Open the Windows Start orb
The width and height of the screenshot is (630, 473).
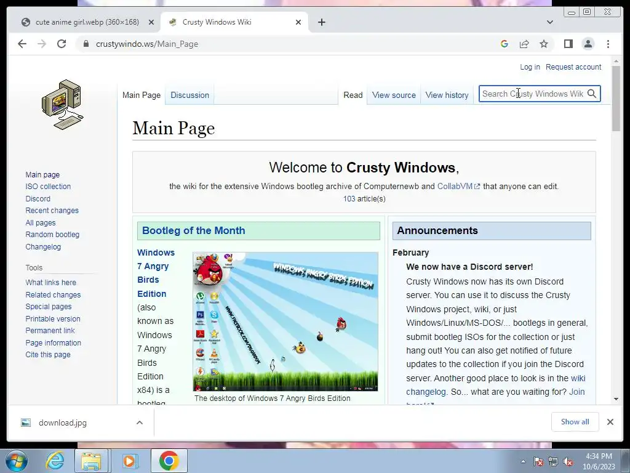point(17,461)
